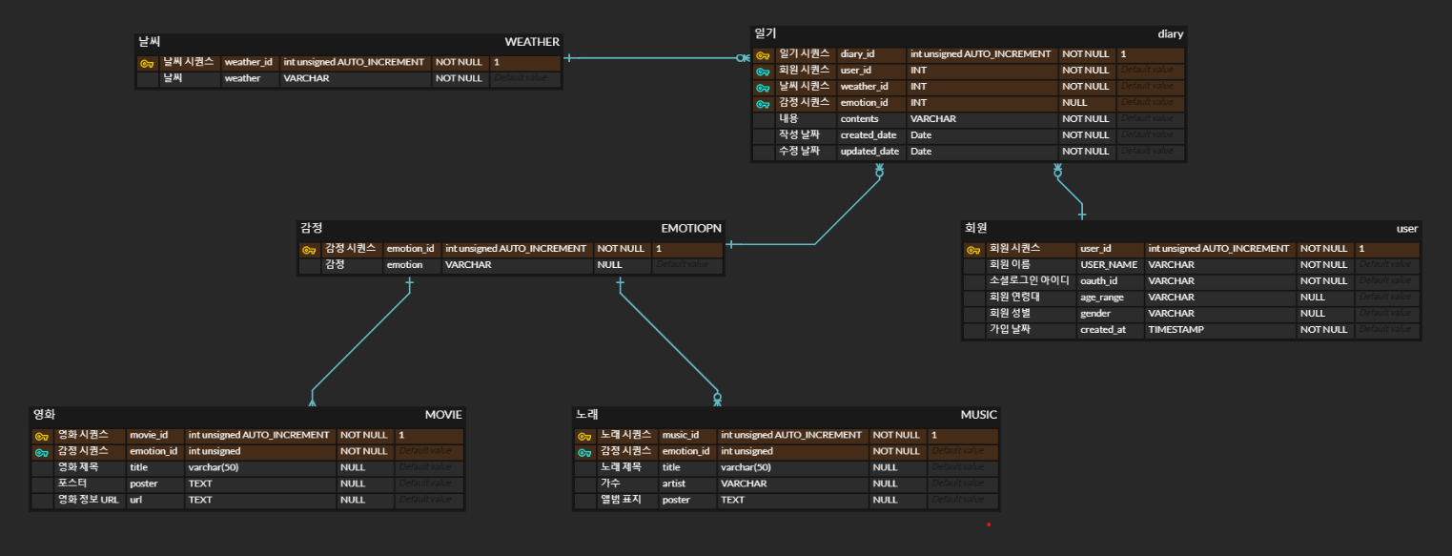Select the diary table name in header

(1170, 34)
